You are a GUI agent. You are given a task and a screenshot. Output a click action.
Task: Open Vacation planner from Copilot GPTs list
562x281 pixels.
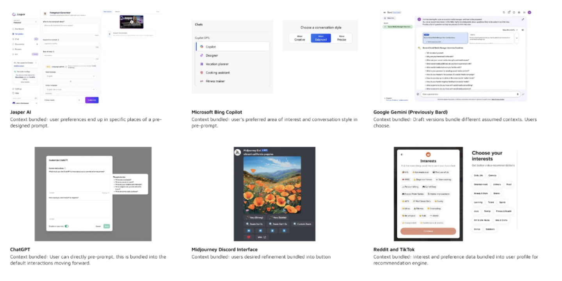click(217, 64)
